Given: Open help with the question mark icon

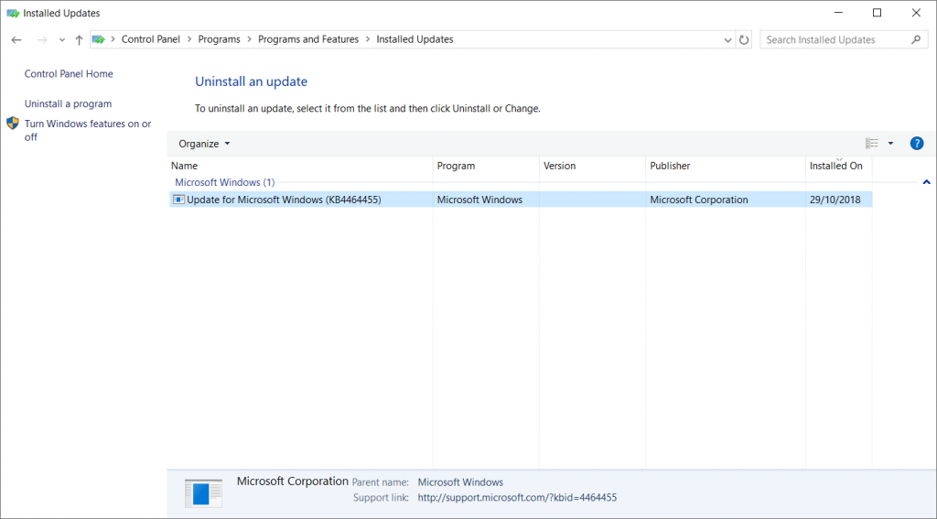Looking at the screenshot, I should click(917, 144).
